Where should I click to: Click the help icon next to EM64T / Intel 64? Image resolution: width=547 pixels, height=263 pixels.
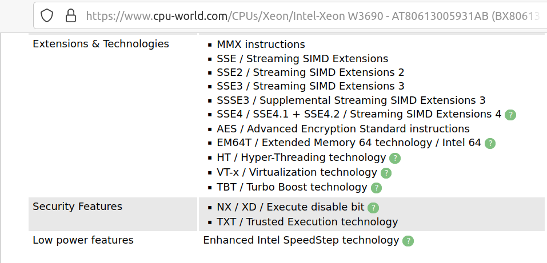point(490,143)
